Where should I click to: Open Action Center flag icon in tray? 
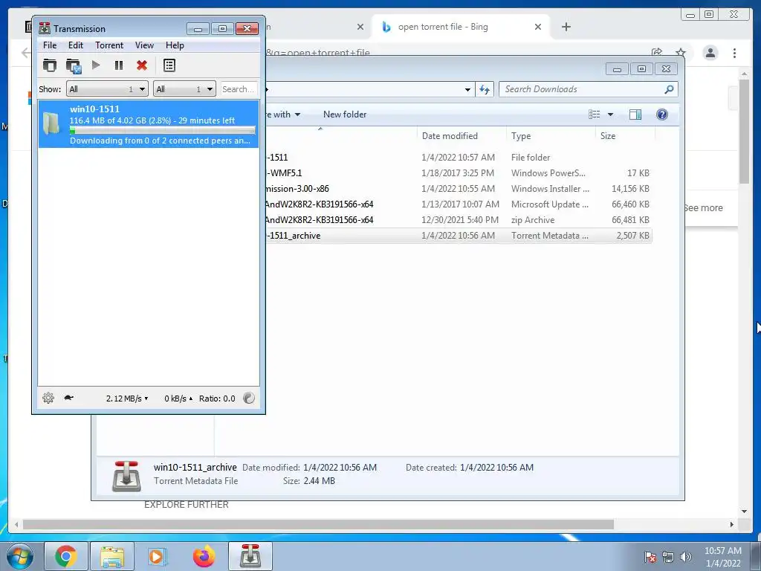[x=650, y=557]
